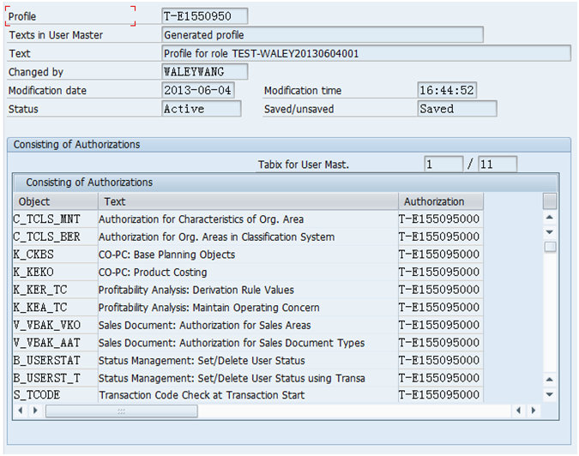Image resolution: width=579 pixels, height=456 pixels.
Task: Click the right arrow next to left scrollbar arrow
Action: click(x=35, y=411)
